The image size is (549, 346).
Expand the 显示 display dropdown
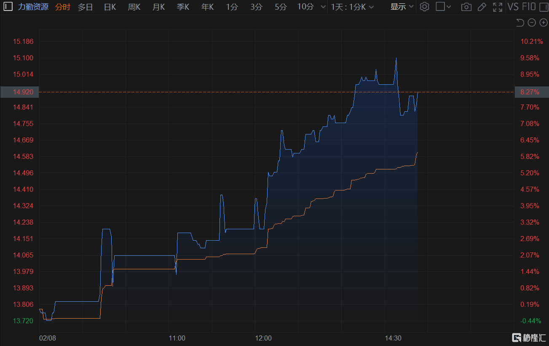[x=402, y=7]
